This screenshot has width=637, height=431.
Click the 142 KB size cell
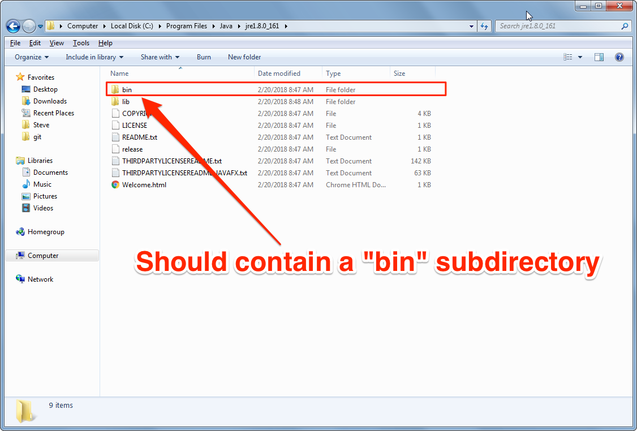pyautogui.click(x=420, y=161)
